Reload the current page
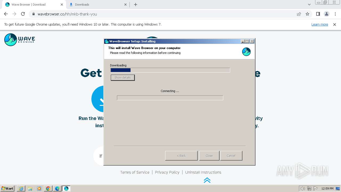The width and height of the screenshot is (341, 192). (23, 14)
